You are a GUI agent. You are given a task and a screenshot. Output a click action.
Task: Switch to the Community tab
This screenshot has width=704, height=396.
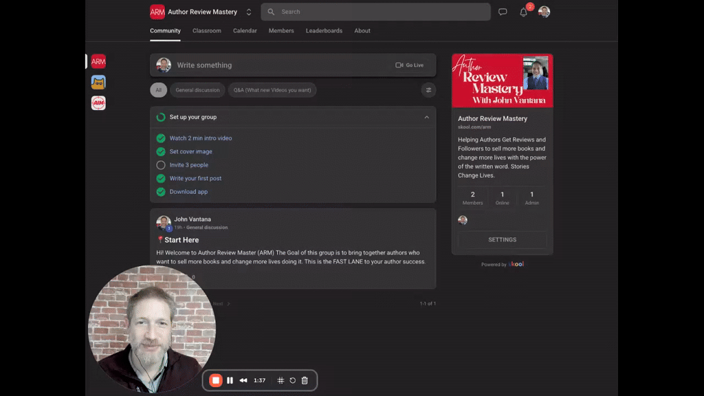point(165,30)
